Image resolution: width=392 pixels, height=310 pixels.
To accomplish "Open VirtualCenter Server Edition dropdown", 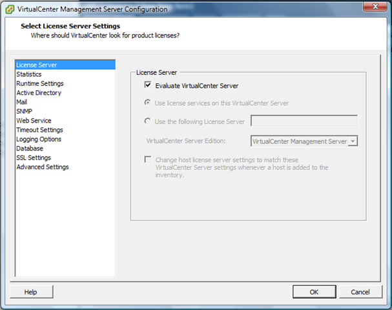I will (x=353, y=141).
